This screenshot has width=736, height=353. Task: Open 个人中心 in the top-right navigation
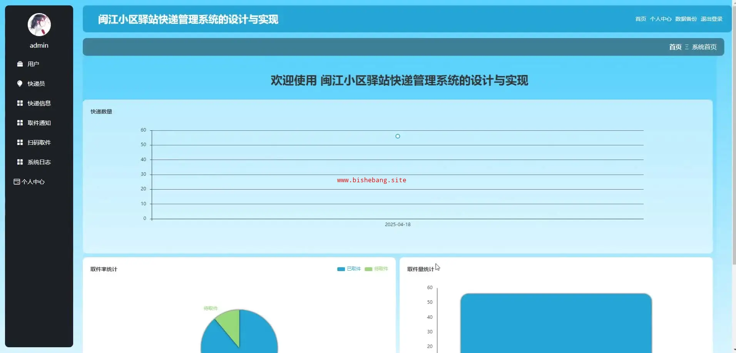pyautogui.click(x=661, y=19)
